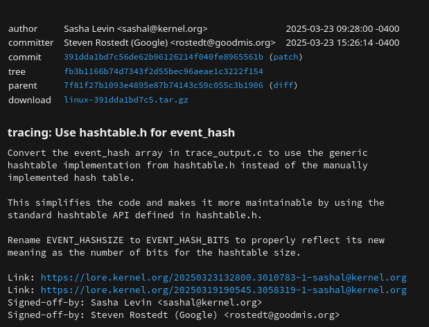This screenshot has height=327, width=429.
Task: Click the "patch" link
Action: click(286, 58)
